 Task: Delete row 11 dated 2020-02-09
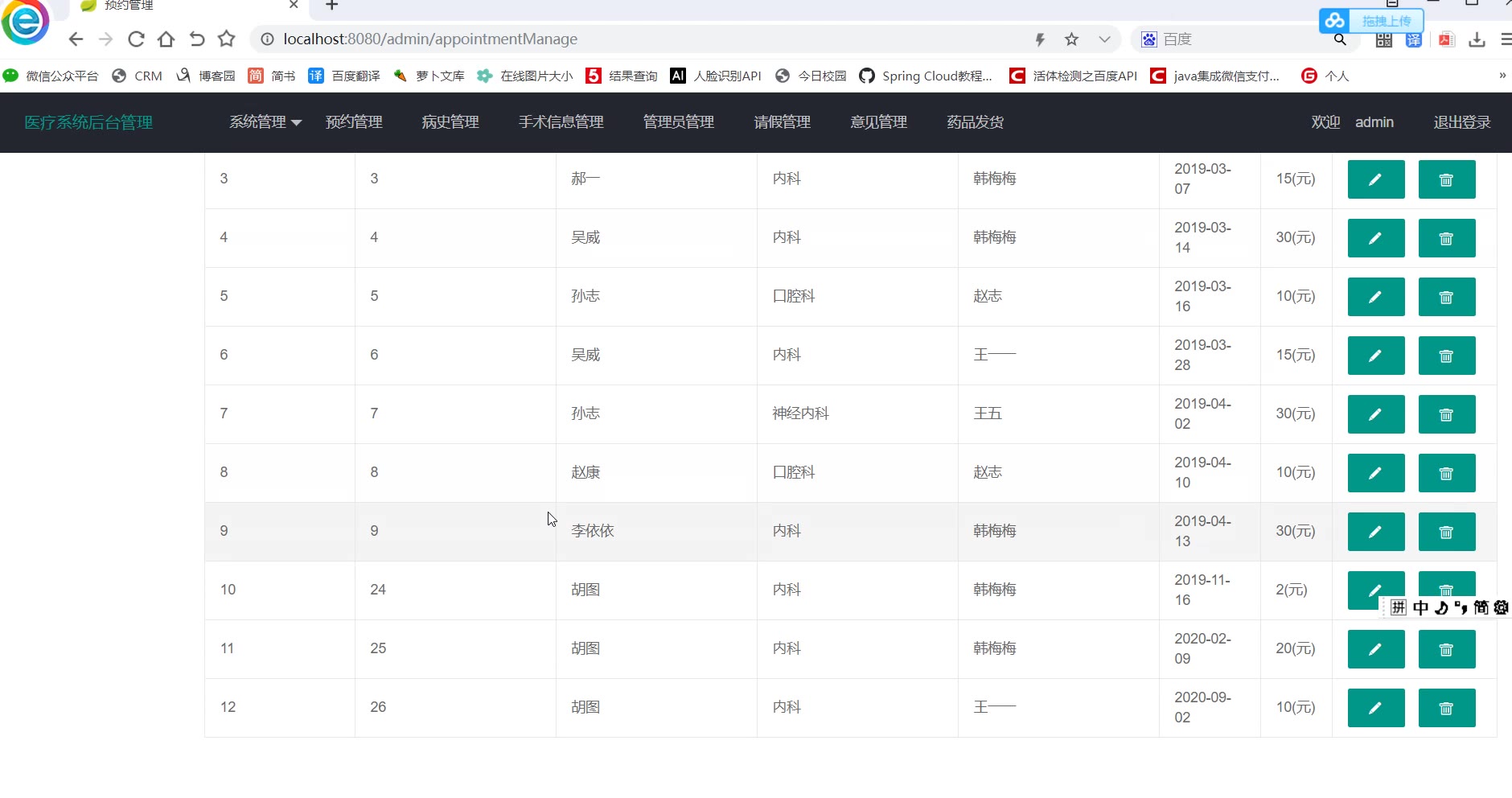point(1447,649)
